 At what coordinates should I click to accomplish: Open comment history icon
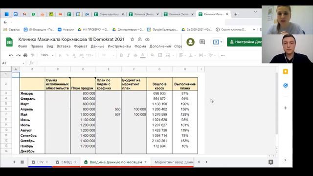[x=202, y=42]
